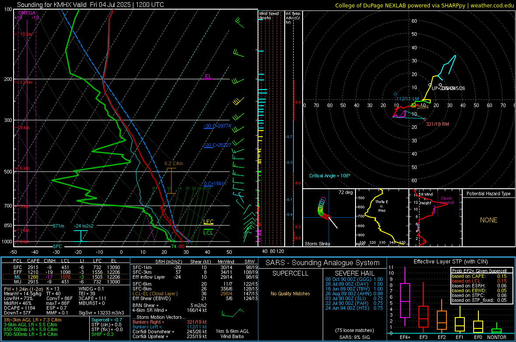The image size is (516, 342).
Task: Click the No Quality Matches text
Action: point(290,294)
